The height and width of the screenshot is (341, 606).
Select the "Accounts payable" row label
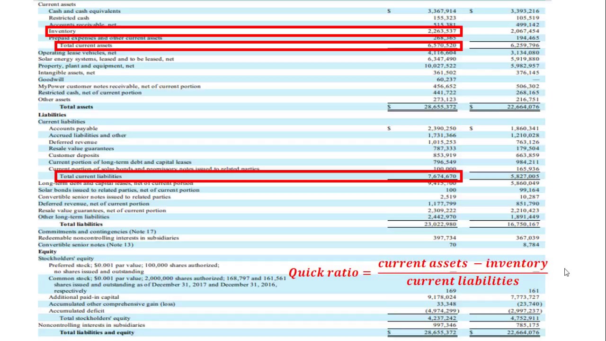pos(73,128)
